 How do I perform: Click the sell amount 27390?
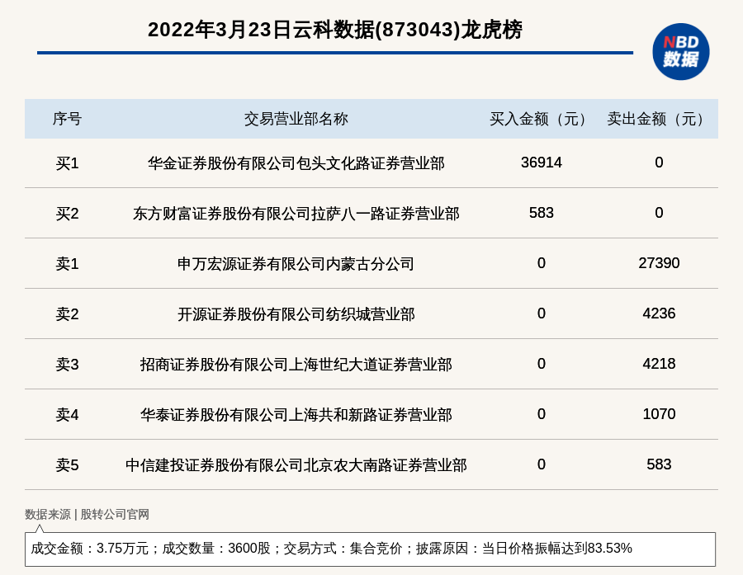(659, 263)
